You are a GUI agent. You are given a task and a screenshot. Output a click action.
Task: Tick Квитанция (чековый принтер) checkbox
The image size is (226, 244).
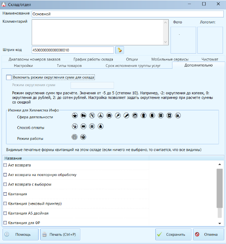click(5, 204)
